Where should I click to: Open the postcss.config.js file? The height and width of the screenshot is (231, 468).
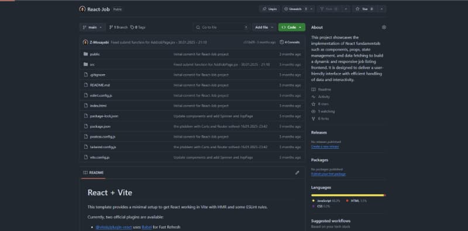tap(102, 136)
